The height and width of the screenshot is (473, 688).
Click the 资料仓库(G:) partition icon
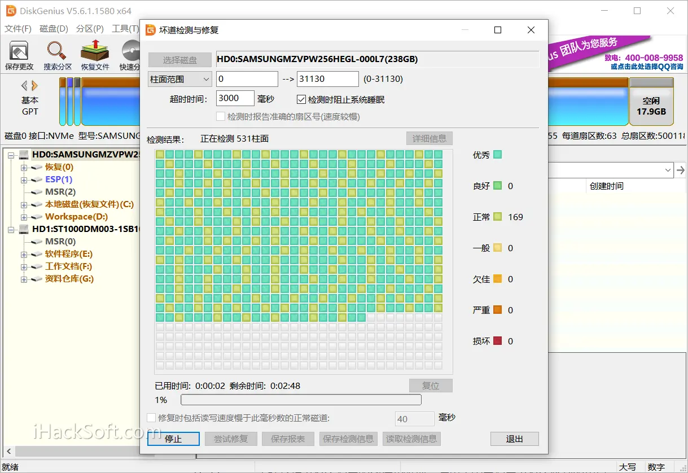[37, 279]
